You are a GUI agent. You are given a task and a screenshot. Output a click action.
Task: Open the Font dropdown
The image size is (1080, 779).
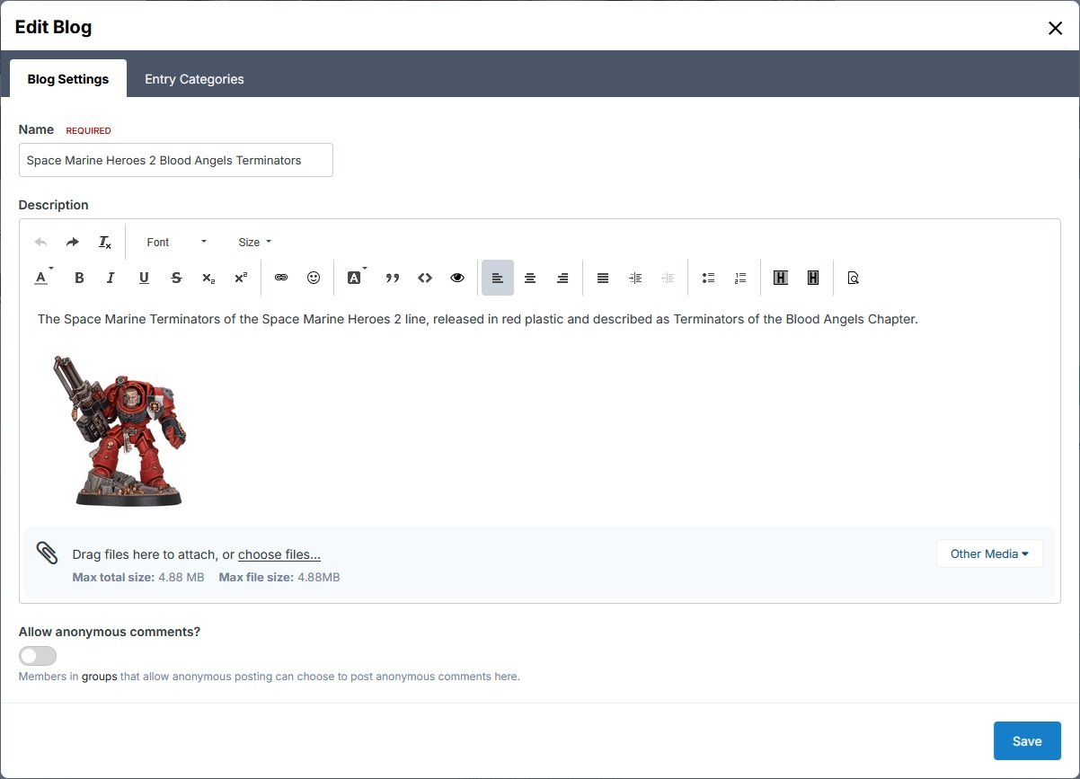[x=176, y=243]
